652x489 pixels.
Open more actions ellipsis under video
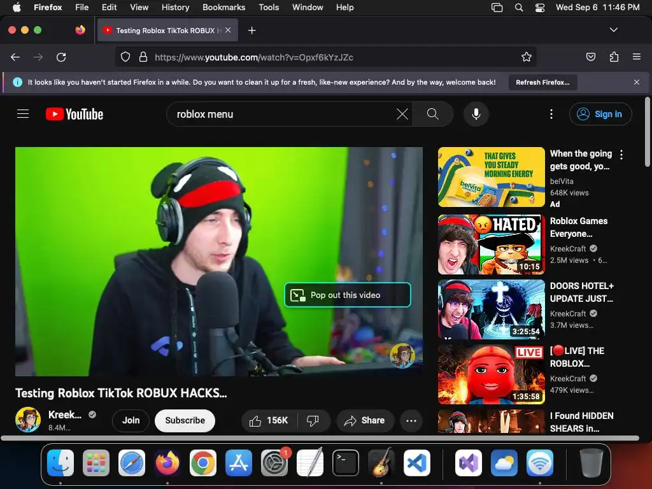pyautogui.click(x=411, y=421)
